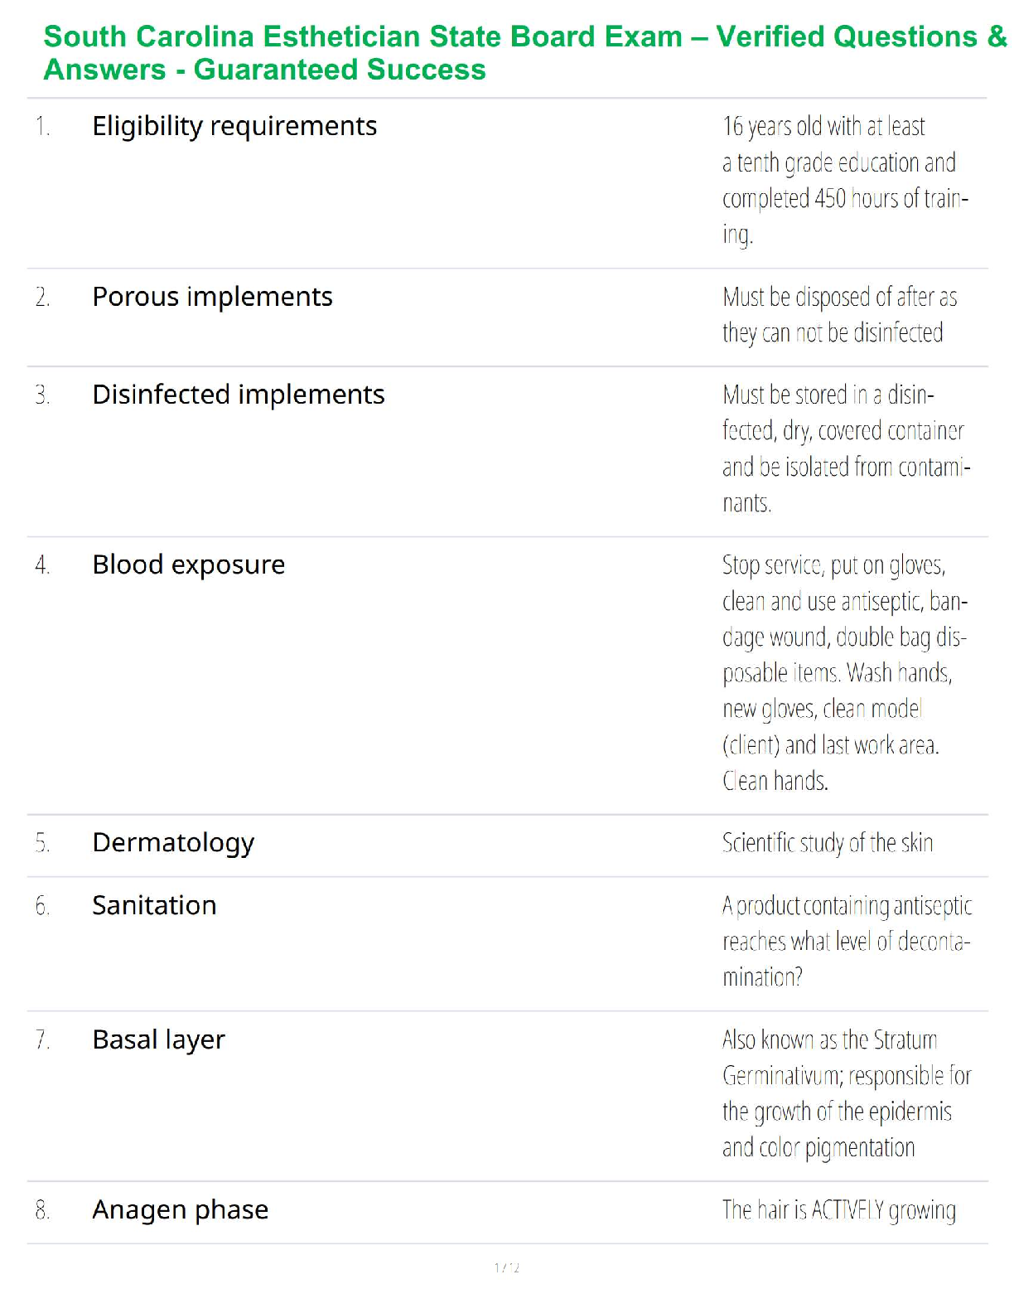Image resolution: width=1014 pixels, height=1313 pixels.
Task: Click the answer "The hair is ACTIVELY growing"
Action: [838, 1210]
